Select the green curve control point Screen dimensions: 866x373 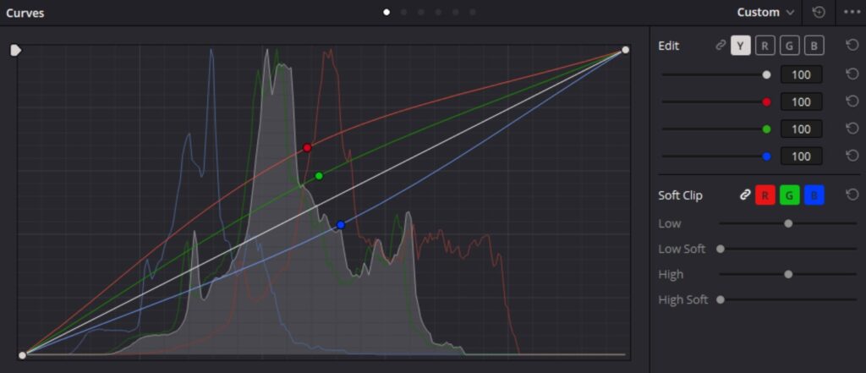tap(319, 176)
